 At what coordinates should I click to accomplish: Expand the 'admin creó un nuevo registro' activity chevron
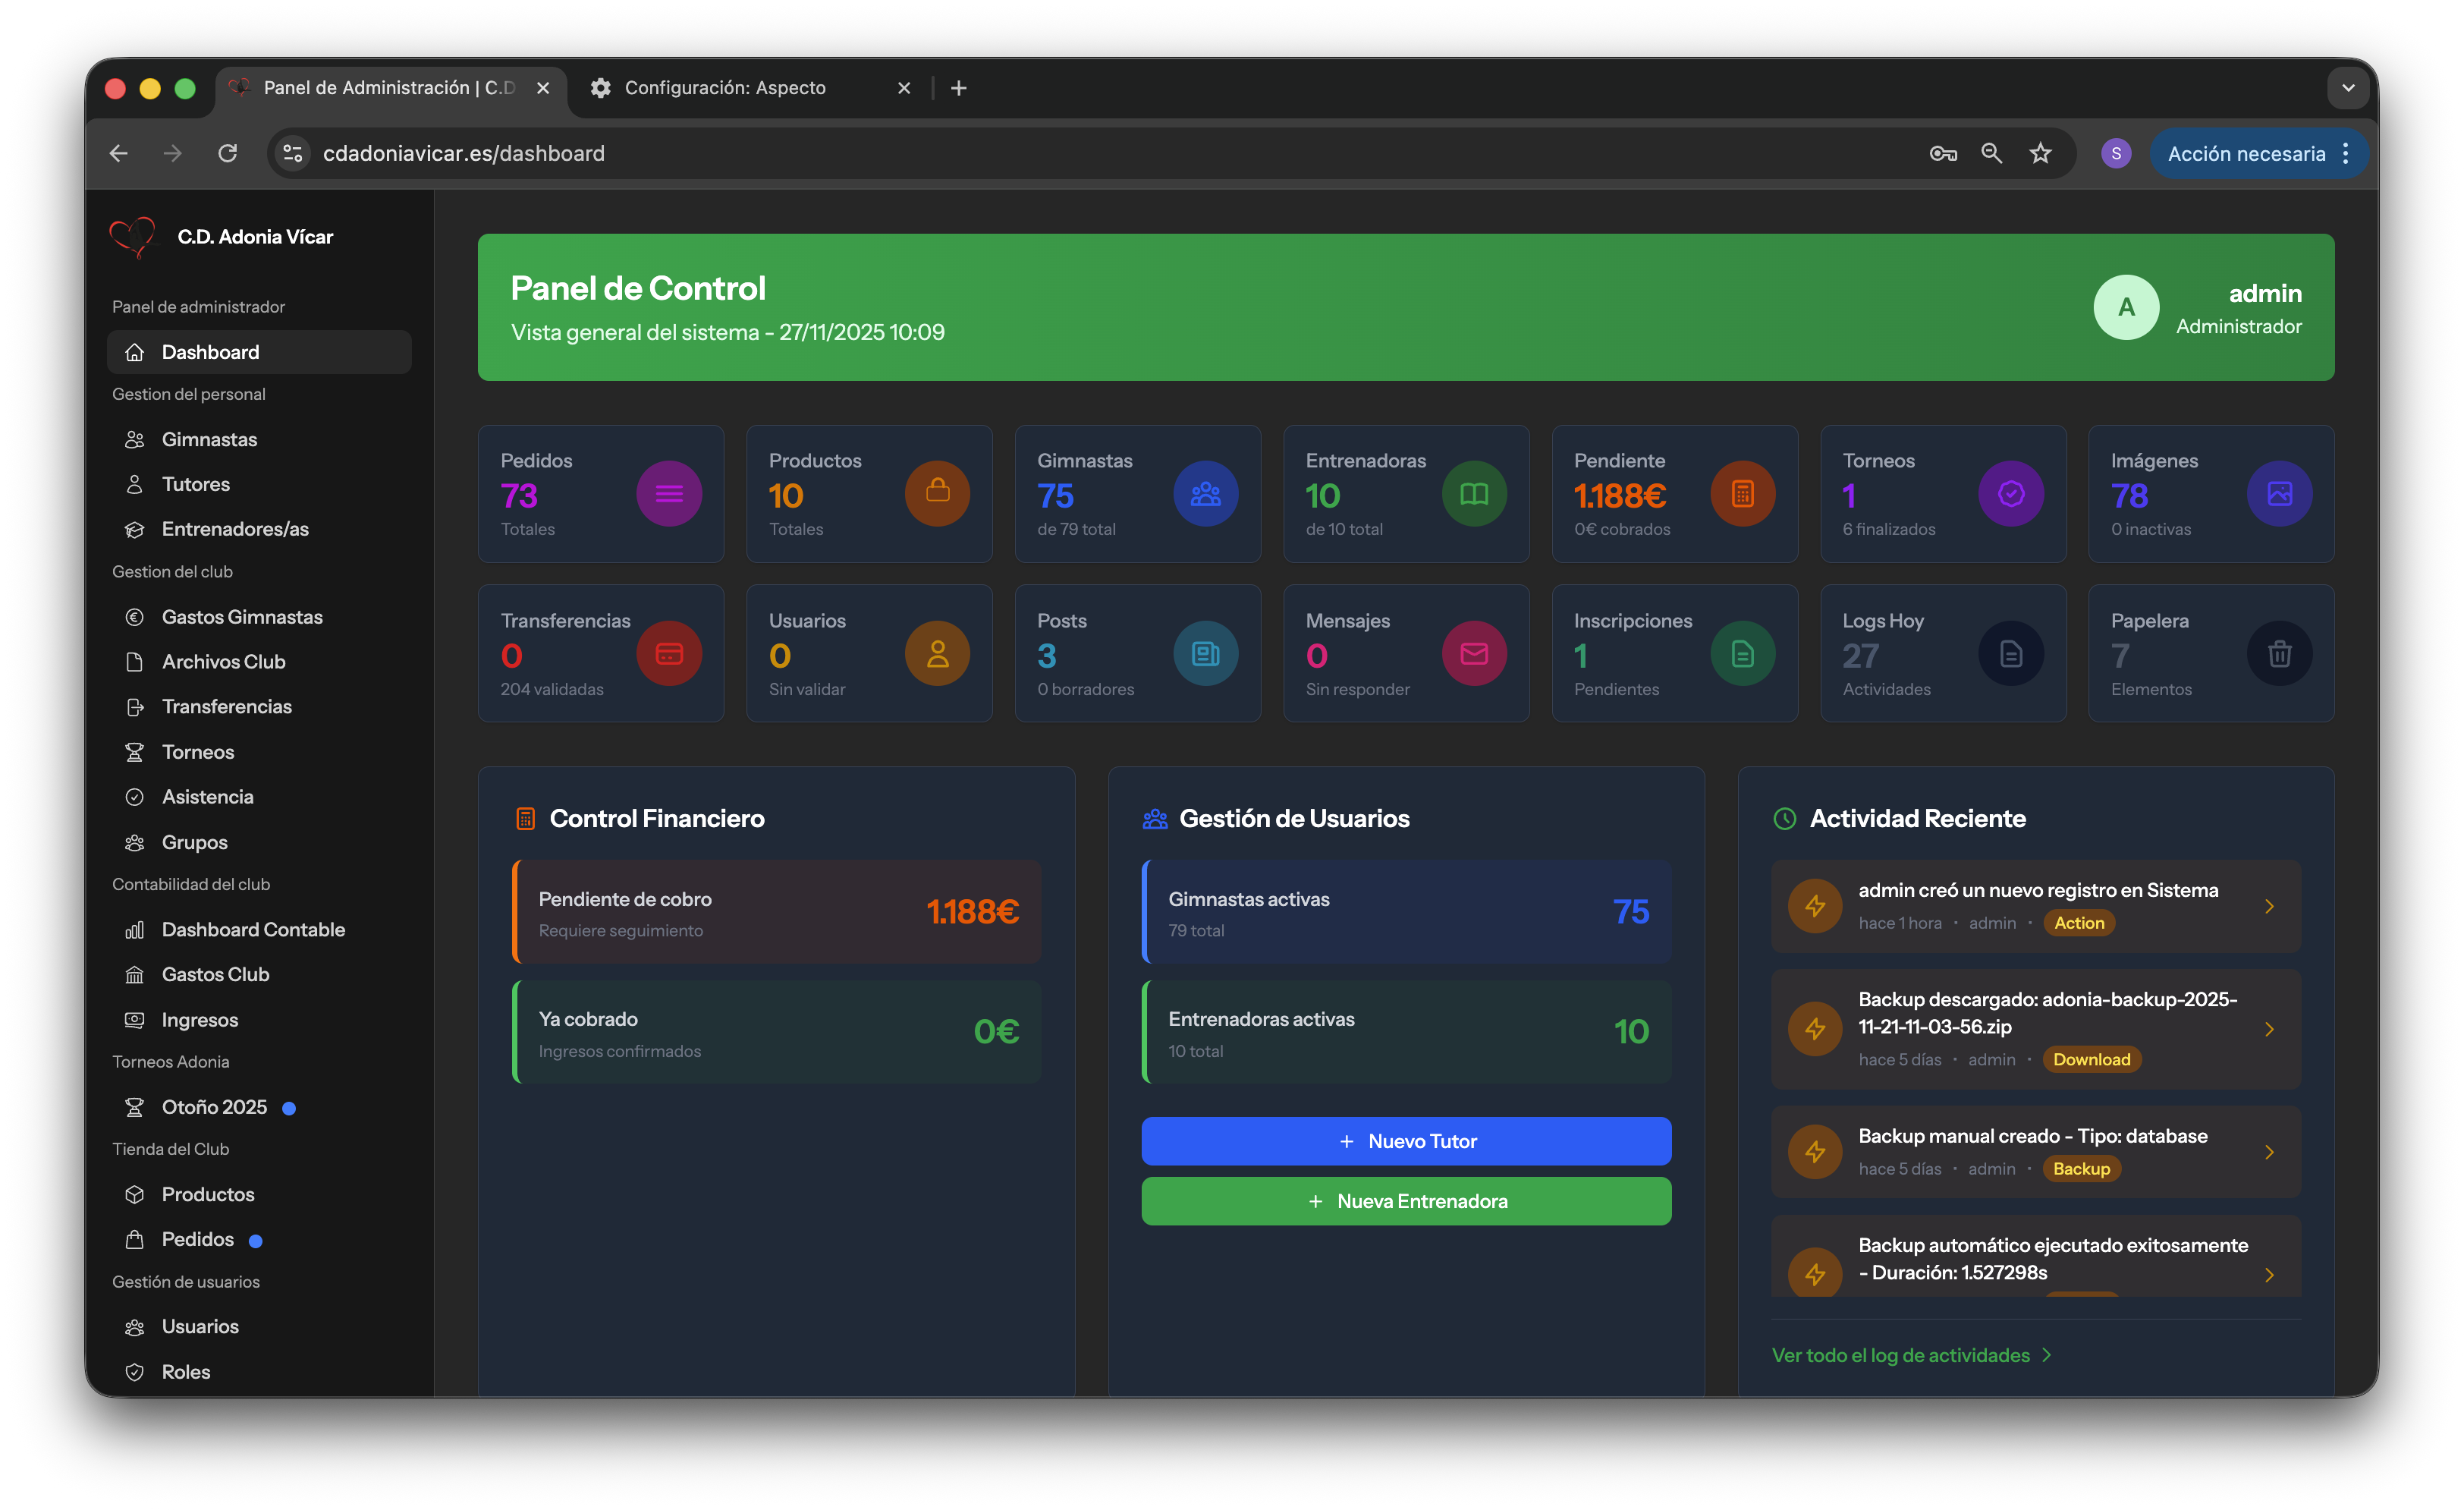point(2269,907)
